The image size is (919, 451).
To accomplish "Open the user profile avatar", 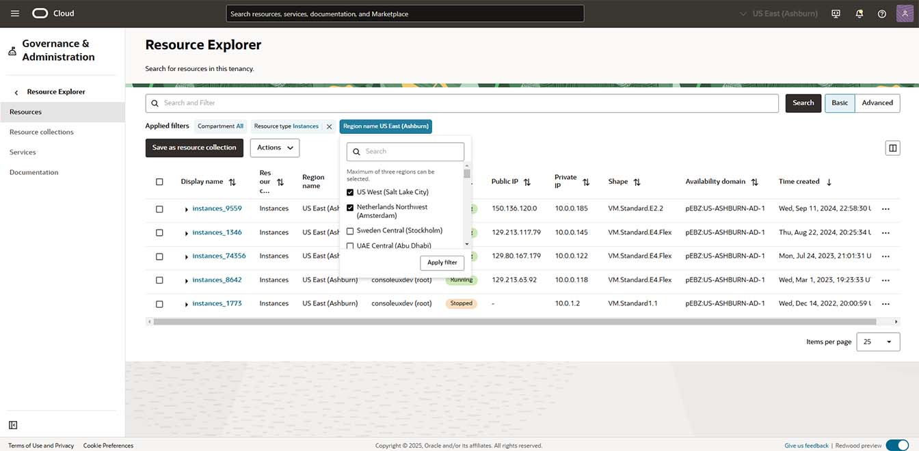I will tap(904, 14).
